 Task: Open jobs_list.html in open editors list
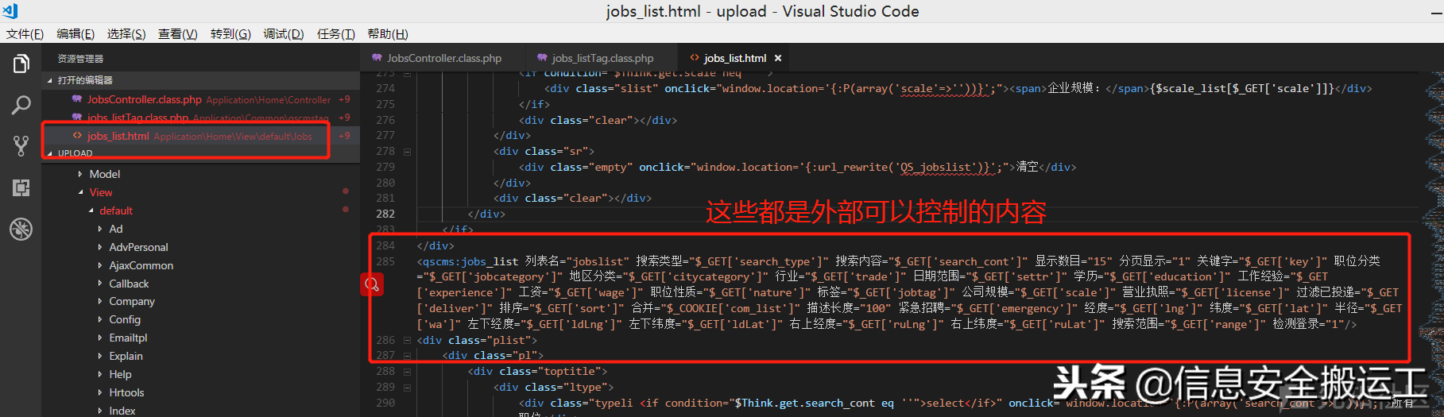[x=118, y=136]
